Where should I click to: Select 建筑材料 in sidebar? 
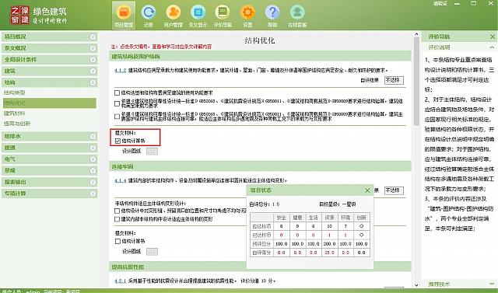pyautogui.click(x=14, y=113)
